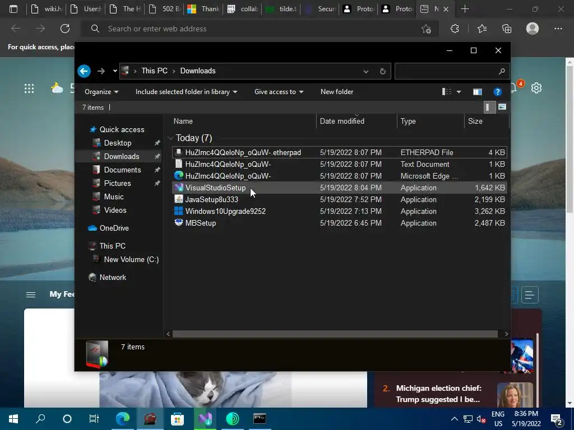Select the .etherpad file icon
The image size is (574, 430).
pyautogui.click(x=179, y=152)
